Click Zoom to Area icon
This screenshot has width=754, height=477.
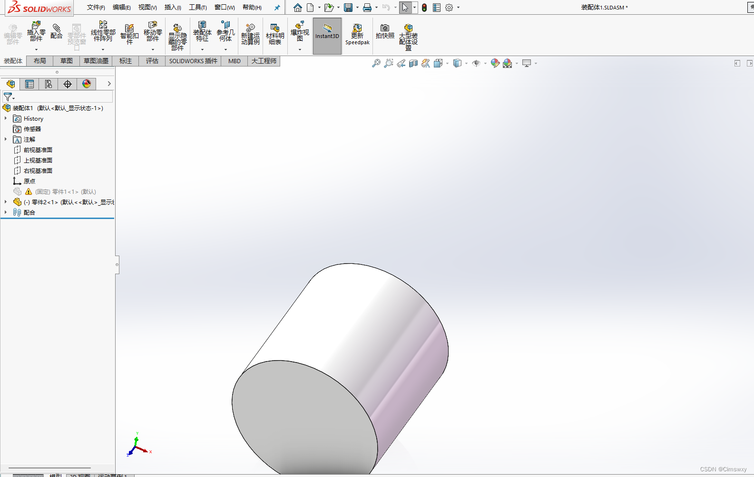389,63
